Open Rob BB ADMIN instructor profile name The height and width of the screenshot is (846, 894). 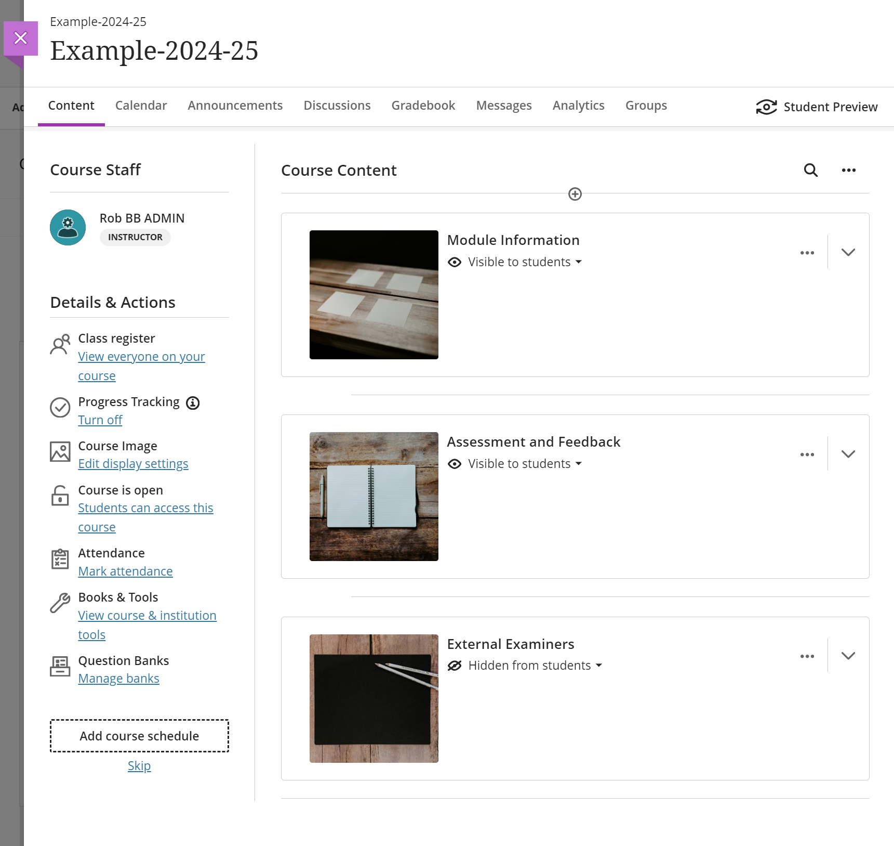[x=142, y=218]
